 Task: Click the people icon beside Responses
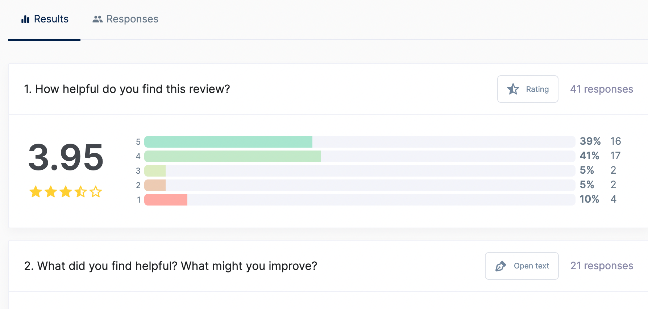tap(97, 19)
